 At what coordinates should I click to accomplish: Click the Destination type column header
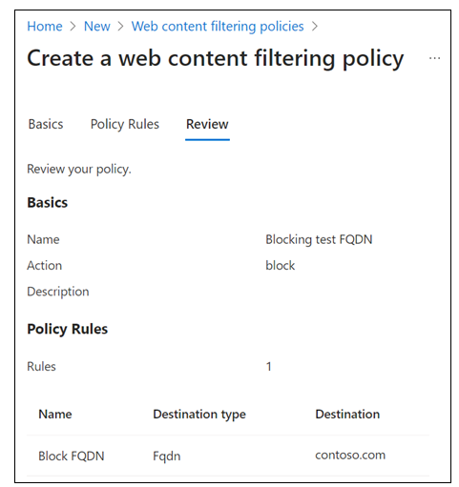(199, 415)
